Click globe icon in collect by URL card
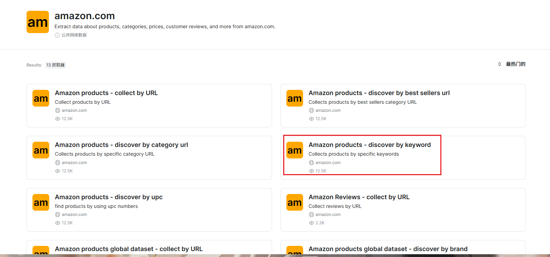550x257 pixels. (x=58, y=110)
